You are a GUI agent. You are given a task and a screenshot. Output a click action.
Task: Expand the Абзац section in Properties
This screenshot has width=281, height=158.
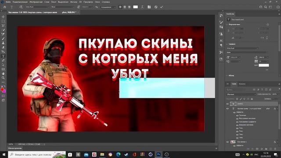(x=227, y=75)
